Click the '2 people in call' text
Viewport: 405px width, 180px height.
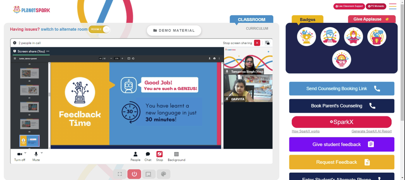30,43
